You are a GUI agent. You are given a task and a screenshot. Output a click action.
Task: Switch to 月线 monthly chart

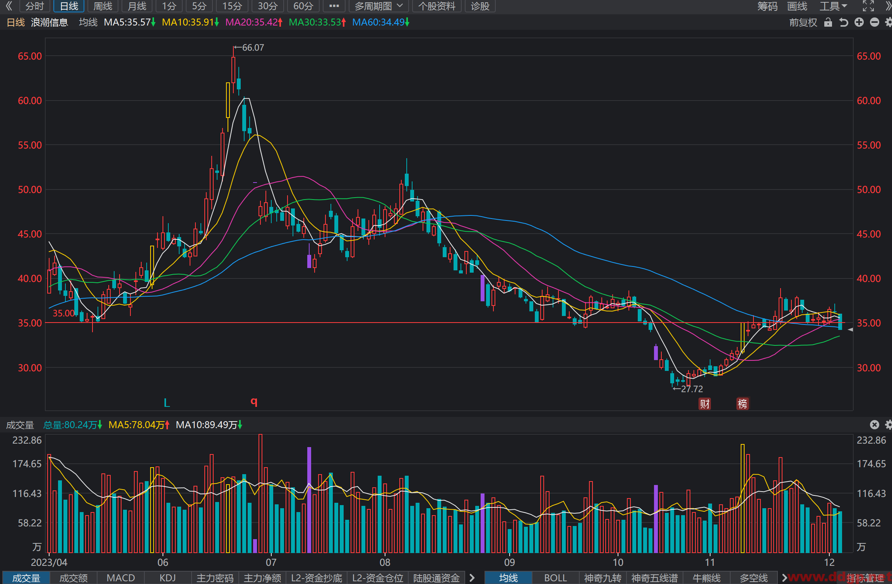137,6
